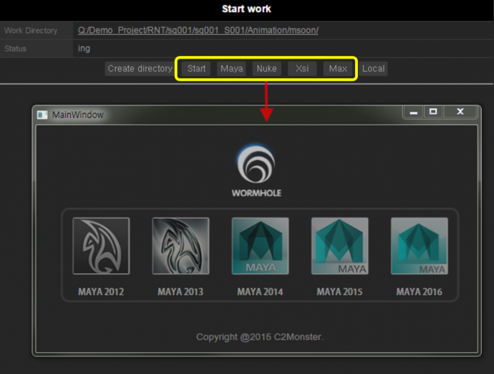Click the MAYA 2016 text label
The height and width of the screenshot is (374, 494).
pyautogui.click(x=419, y=292)
